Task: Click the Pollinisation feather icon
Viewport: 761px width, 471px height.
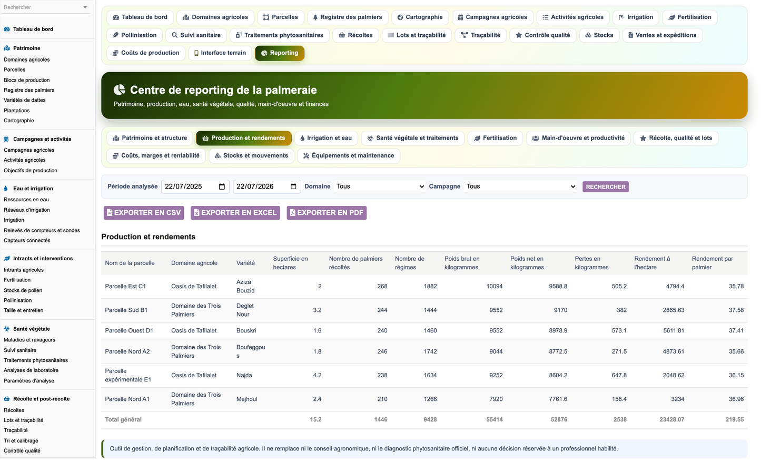Action: [x=116, y=35]
